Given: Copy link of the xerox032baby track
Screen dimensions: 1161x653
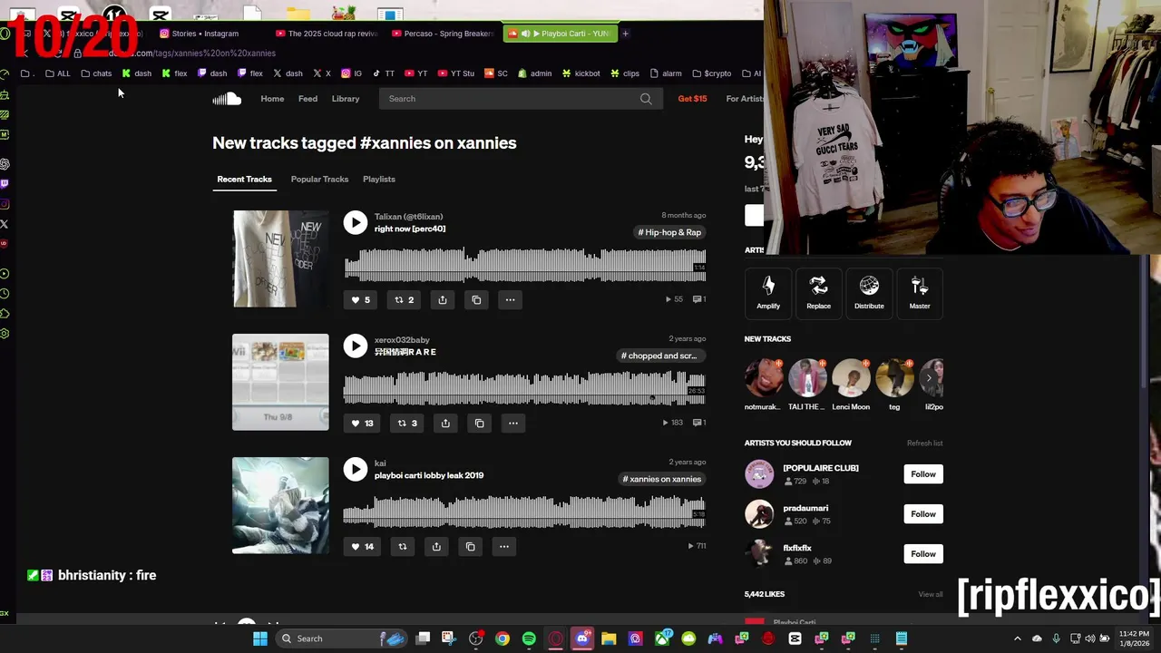Looking at the screenshot, I should click(x=480, y=423).
